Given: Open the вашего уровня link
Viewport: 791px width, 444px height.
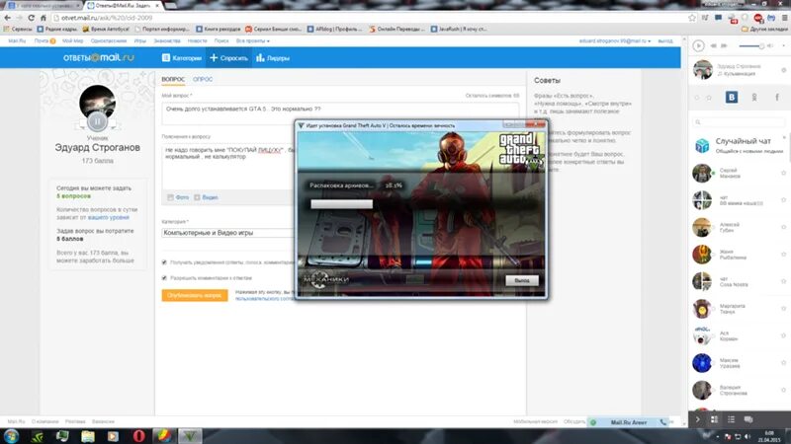Looking at the screenshot, I should pos(109,217).
